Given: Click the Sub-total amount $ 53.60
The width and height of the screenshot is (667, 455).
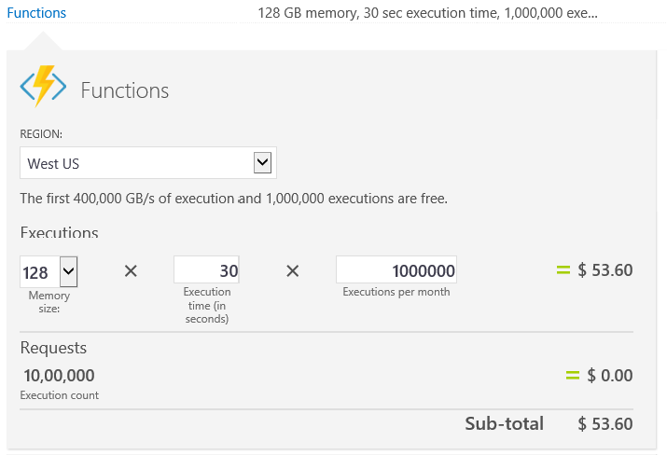Looking at the screenshot, I should [x=605, y=423].
